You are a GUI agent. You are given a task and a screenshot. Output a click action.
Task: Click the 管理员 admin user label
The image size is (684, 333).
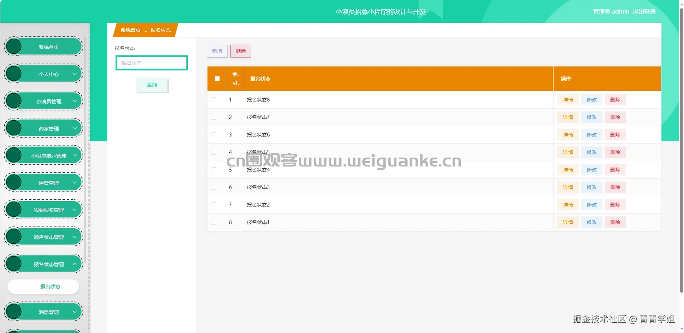click(x=611, y=11)
